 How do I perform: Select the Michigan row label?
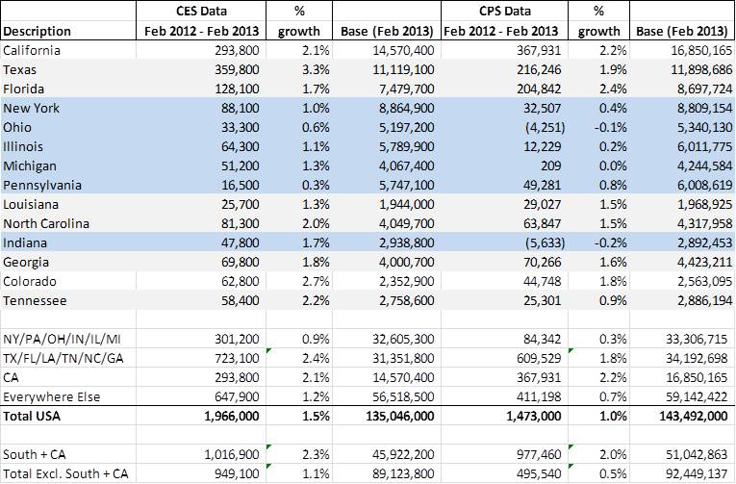coord(30,166)
